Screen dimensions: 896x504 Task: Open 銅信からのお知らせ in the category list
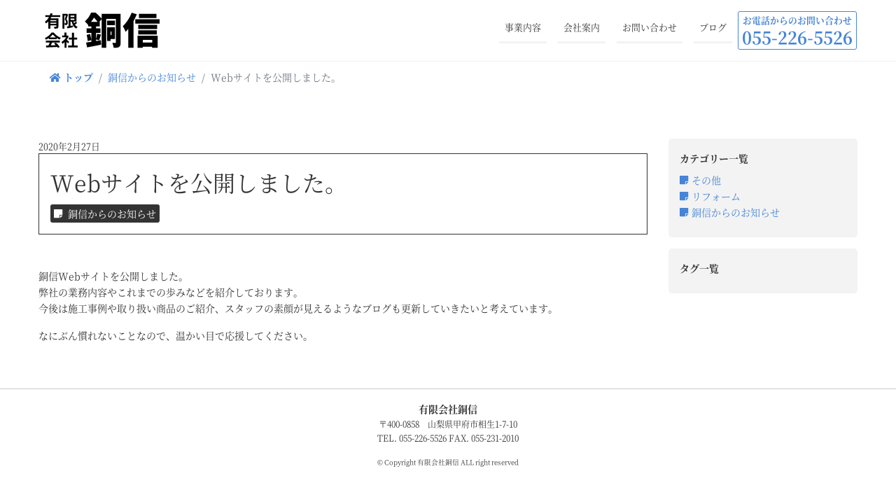click(735, 213)
